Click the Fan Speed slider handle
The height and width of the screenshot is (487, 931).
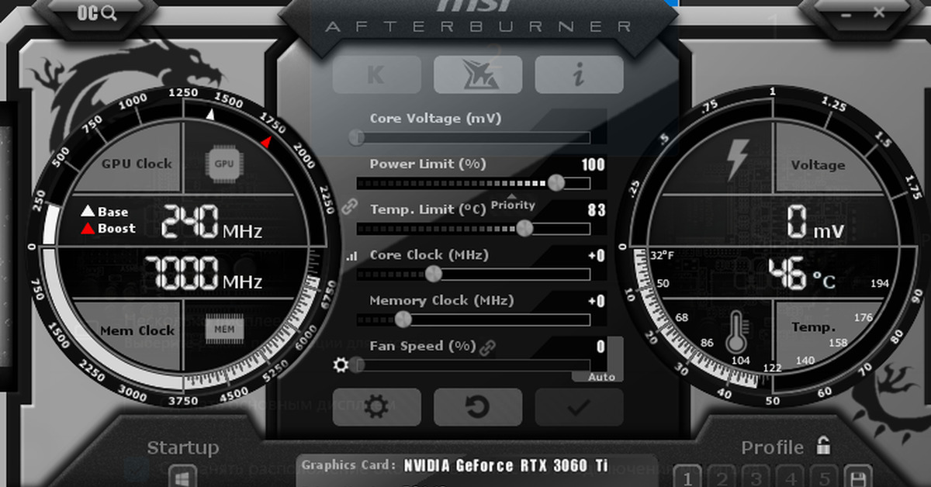[x=356, y=364]
